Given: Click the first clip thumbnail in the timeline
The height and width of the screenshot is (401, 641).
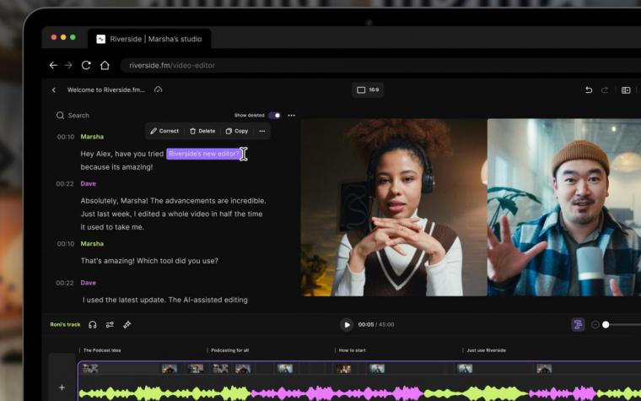Looking at the screenshot, I should (90, 369).
